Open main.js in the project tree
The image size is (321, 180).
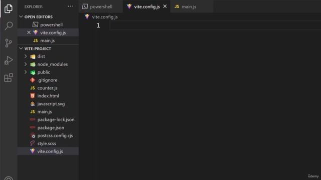[48, 111]
